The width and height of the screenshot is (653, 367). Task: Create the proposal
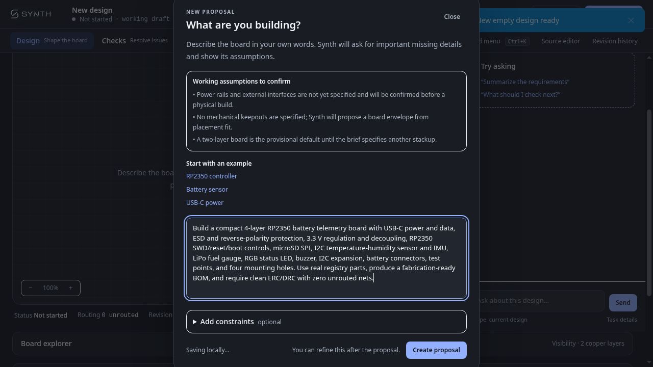pyautogui.click(x=436, y=350)
